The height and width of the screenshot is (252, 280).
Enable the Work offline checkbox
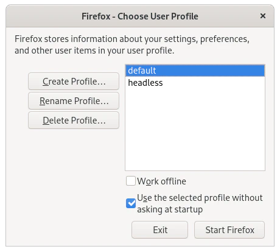pos(131,181)
